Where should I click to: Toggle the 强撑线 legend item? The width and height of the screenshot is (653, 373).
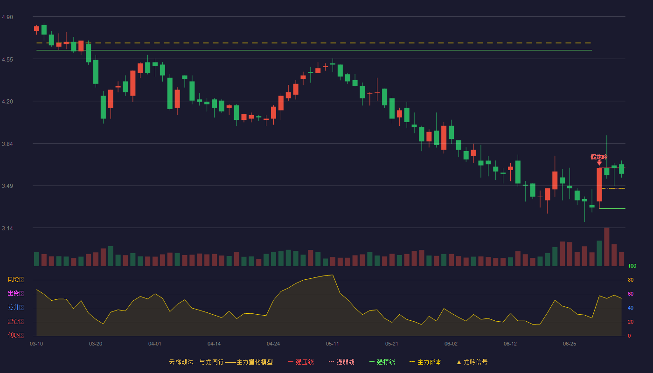point(382,362)
